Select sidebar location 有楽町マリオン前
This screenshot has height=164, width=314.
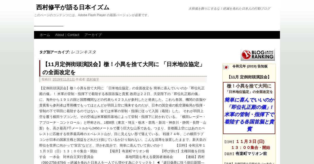click(251, 154)
